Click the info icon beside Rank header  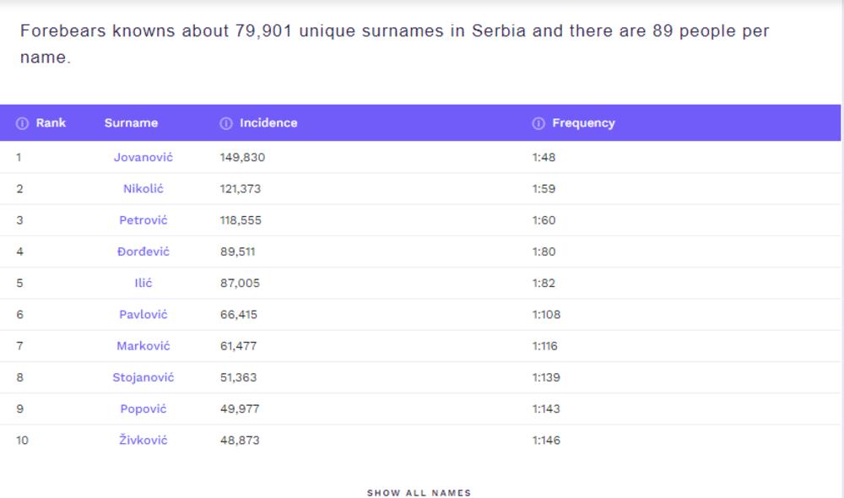pyautogui.click(x=22, y=123)
